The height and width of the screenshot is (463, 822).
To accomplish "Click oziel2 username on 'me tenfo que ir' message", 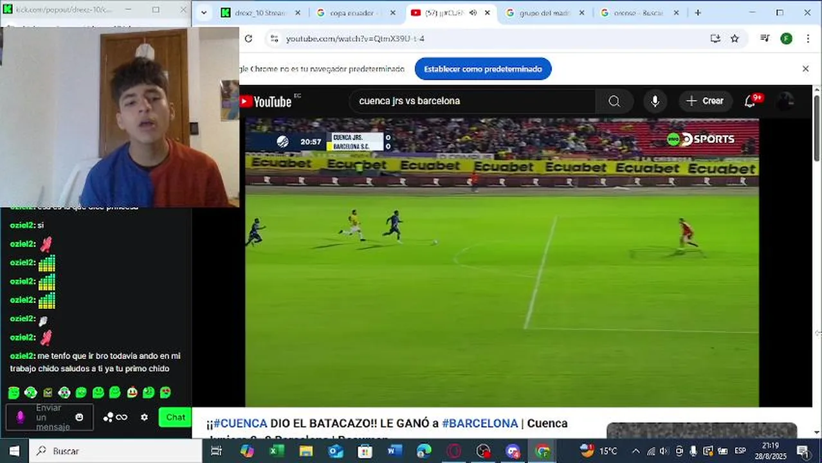I will (22, 356).
